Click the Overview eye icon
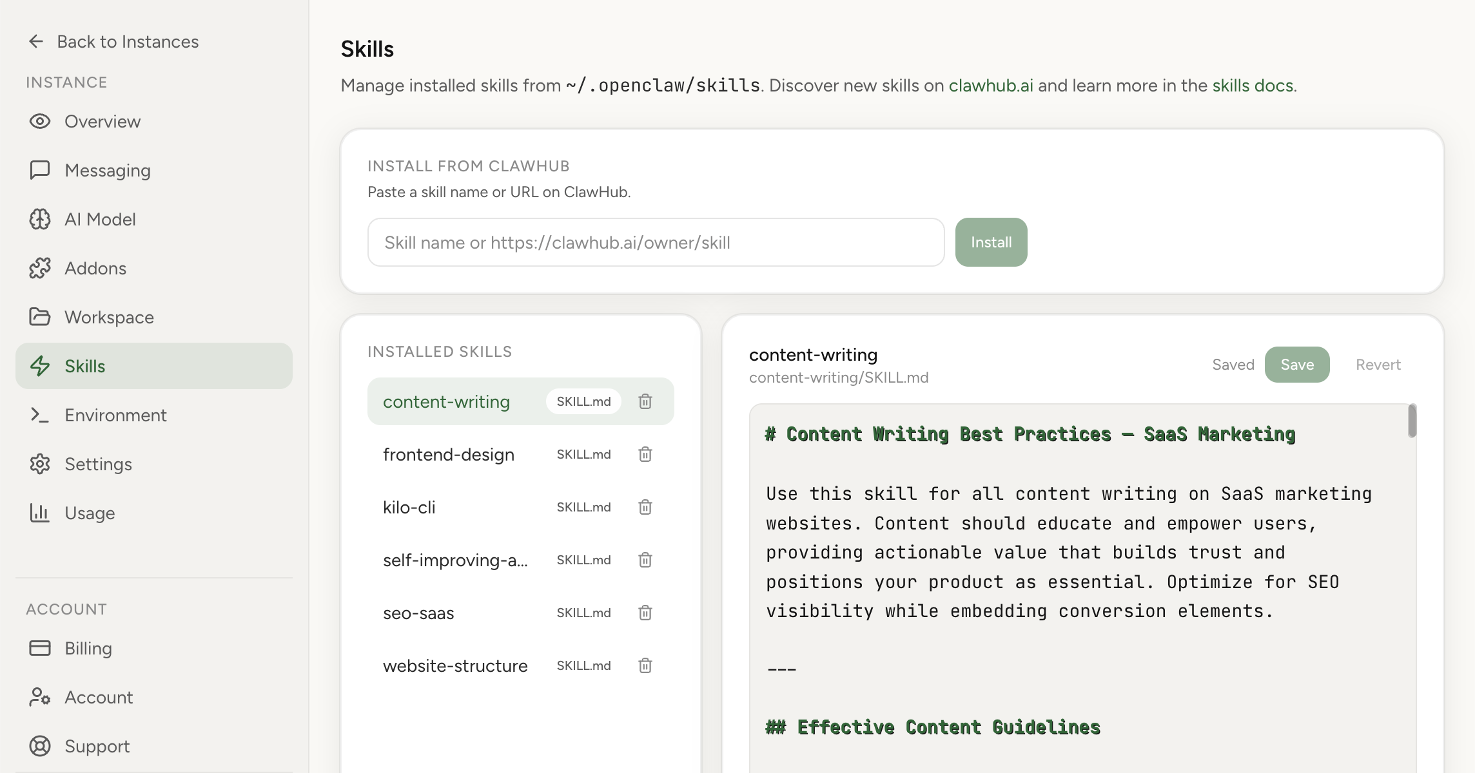Screen dimensions: 1475x773 click(x=39, y=121)
